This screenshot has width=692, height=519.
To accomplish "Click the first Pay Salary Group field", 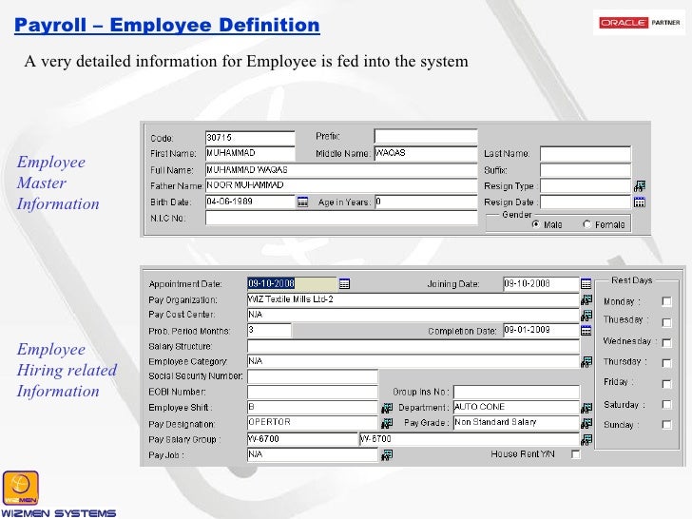I will pos(302,439).
